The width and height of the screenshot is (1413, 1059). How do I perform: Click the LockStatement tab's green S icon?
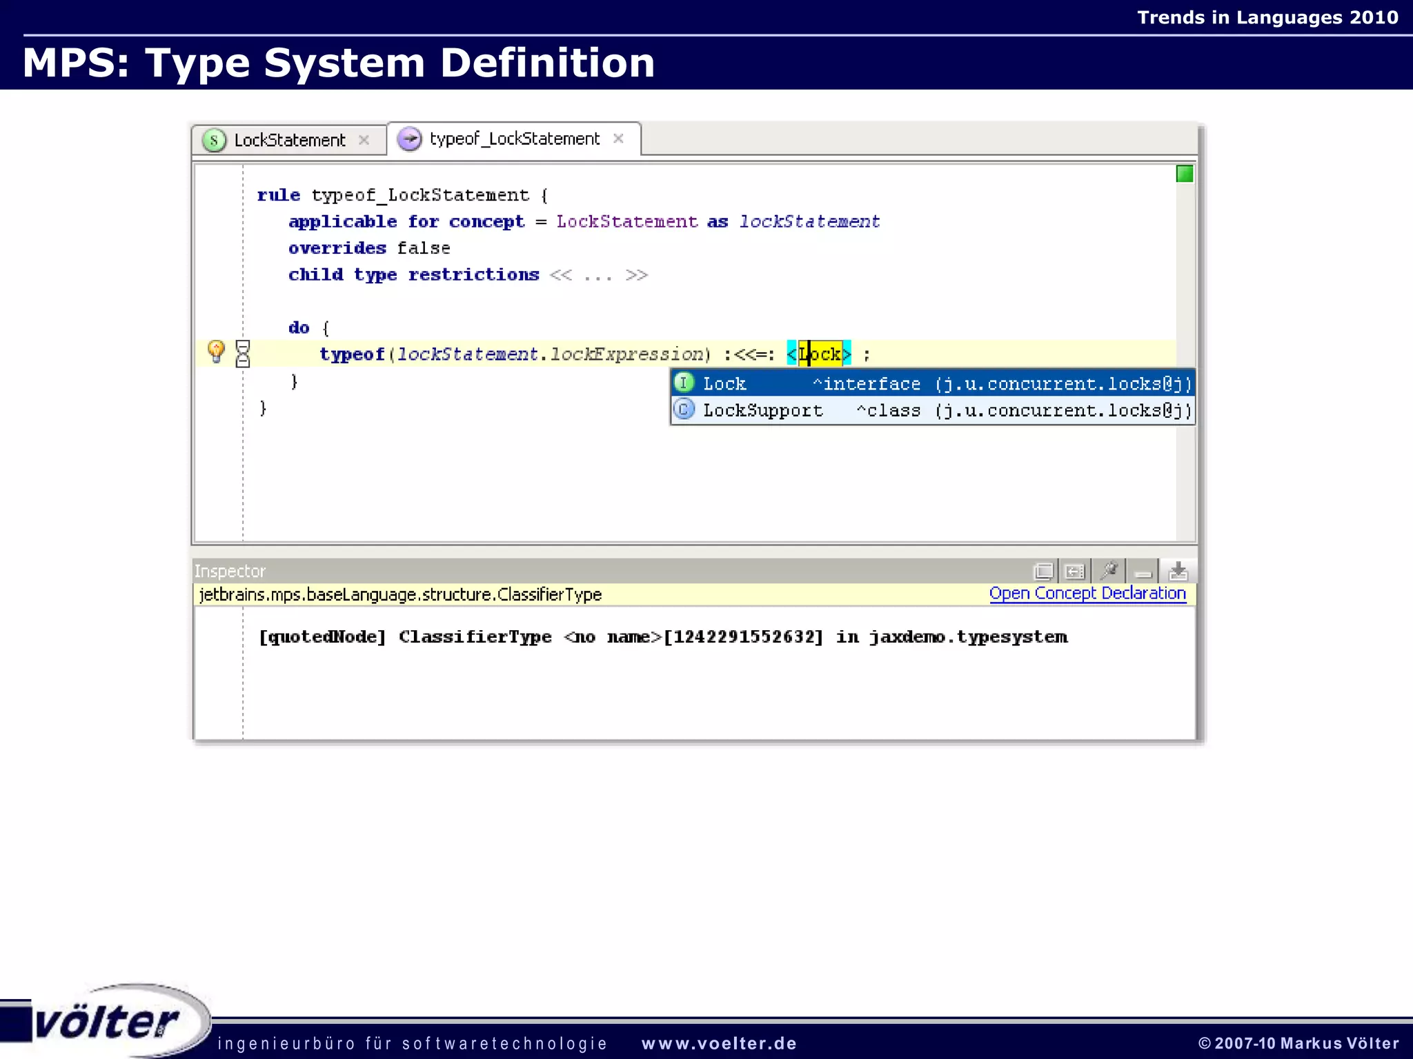[214, 141]
